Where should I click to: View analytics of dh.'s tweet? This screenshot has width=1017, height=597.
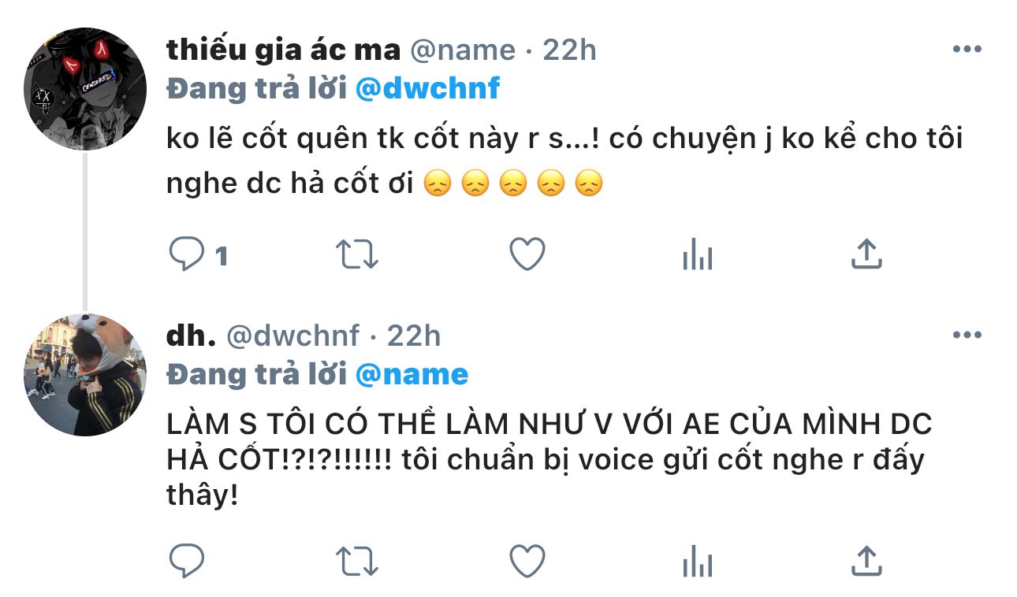point(697,562)
